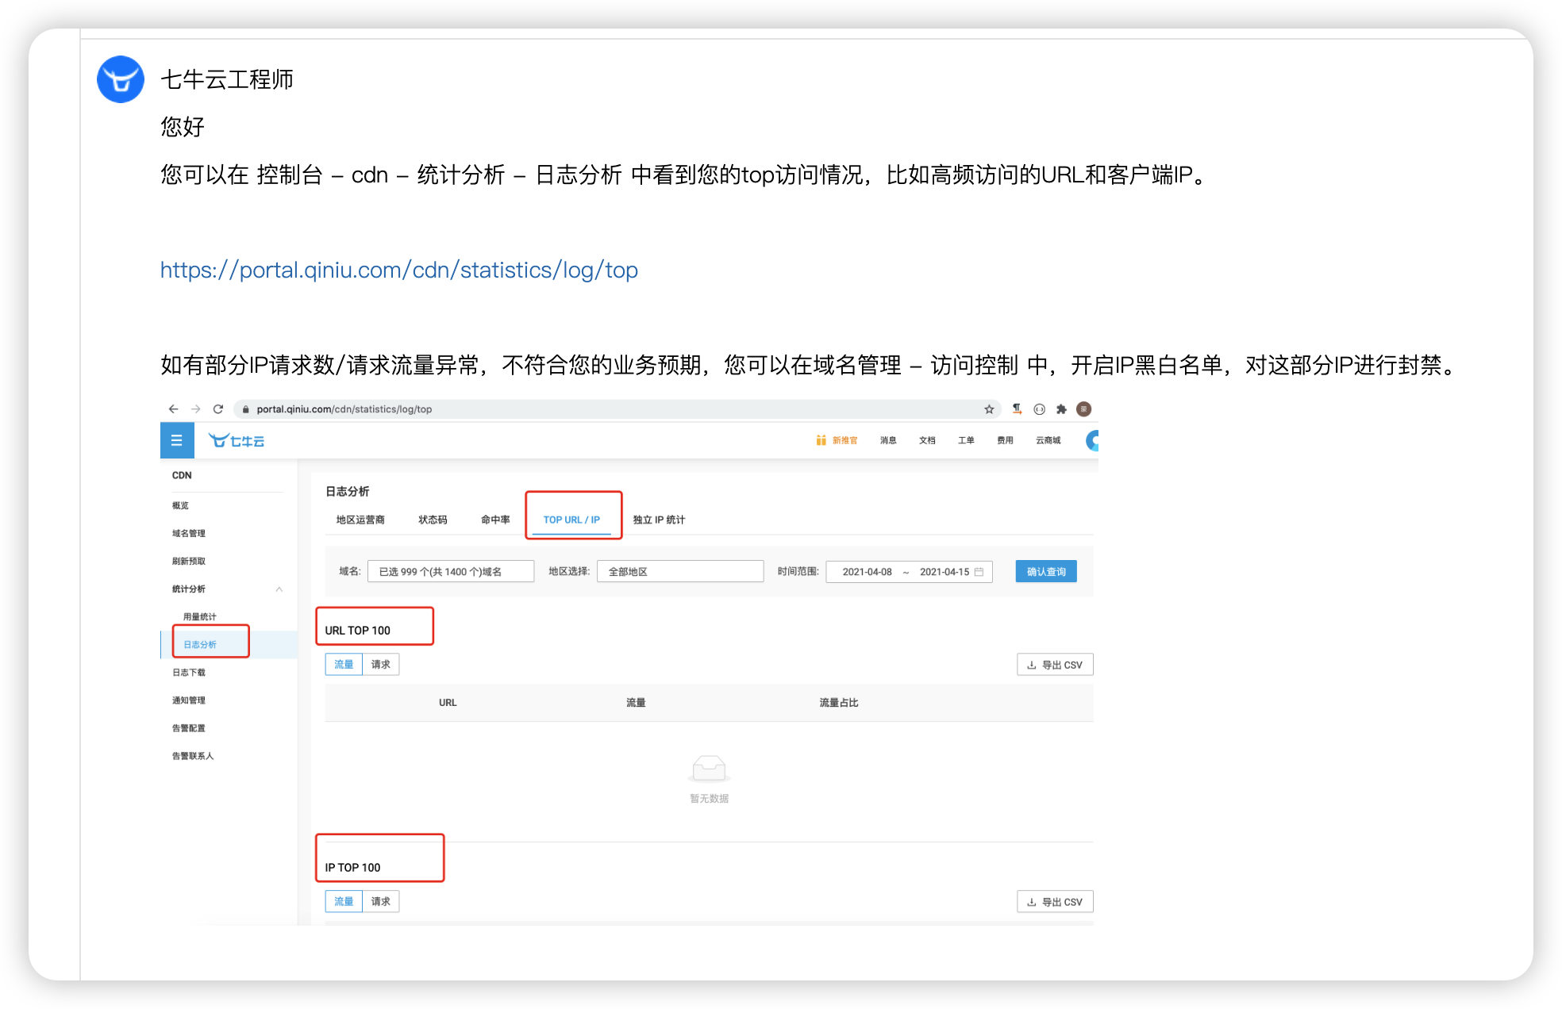The width and height of the screenshot is (1562, 1009).
Task: Click the 新推官 gift icon
Action: tap(821, 440)
